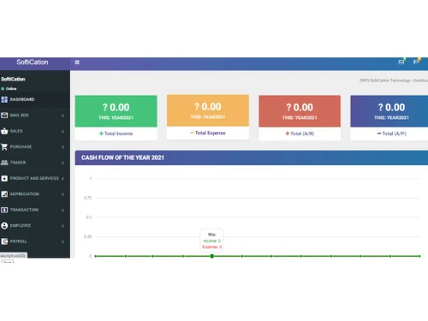Open the Payroll menu item
The image size is (428, 321).
point(35,241)
